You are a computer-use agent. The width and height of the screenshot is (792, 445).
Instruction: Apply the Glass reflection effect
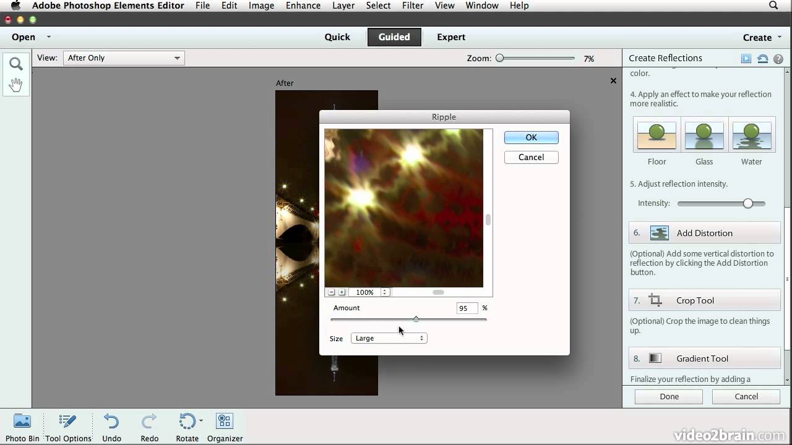click(704, 135)
